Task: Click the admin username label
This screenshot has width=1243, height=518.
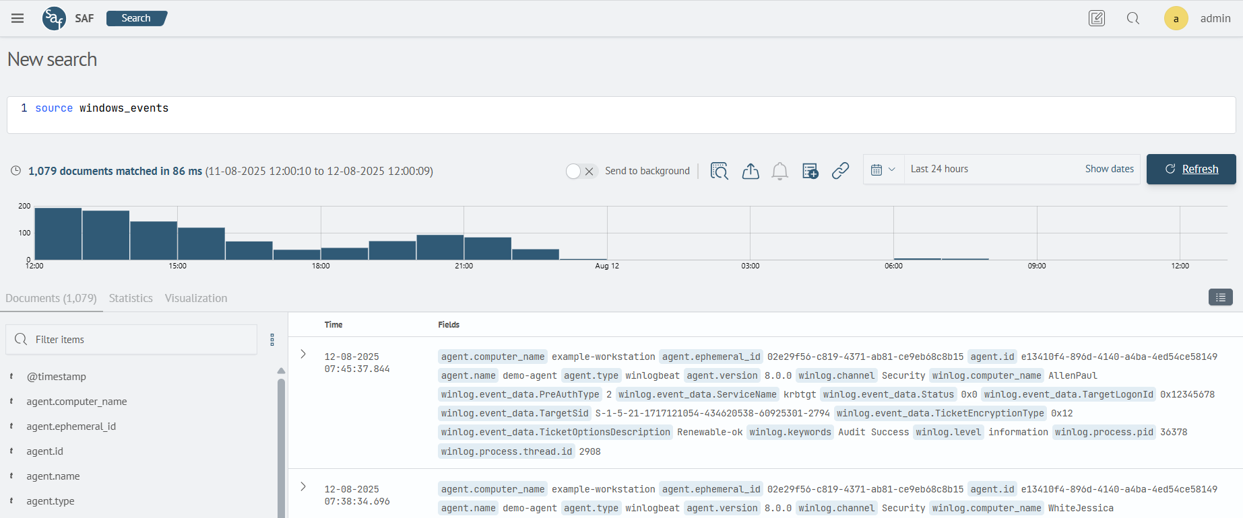Action: (x=1215, y=18)
